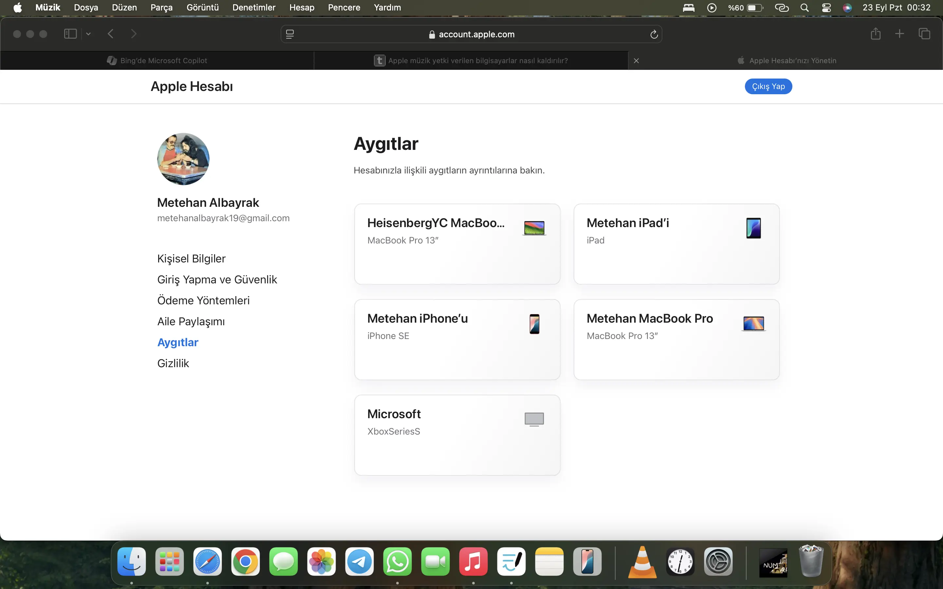Open the Hesap menu
The width and height of the screenshot is (943, 589).
click(x=302, y=8)
